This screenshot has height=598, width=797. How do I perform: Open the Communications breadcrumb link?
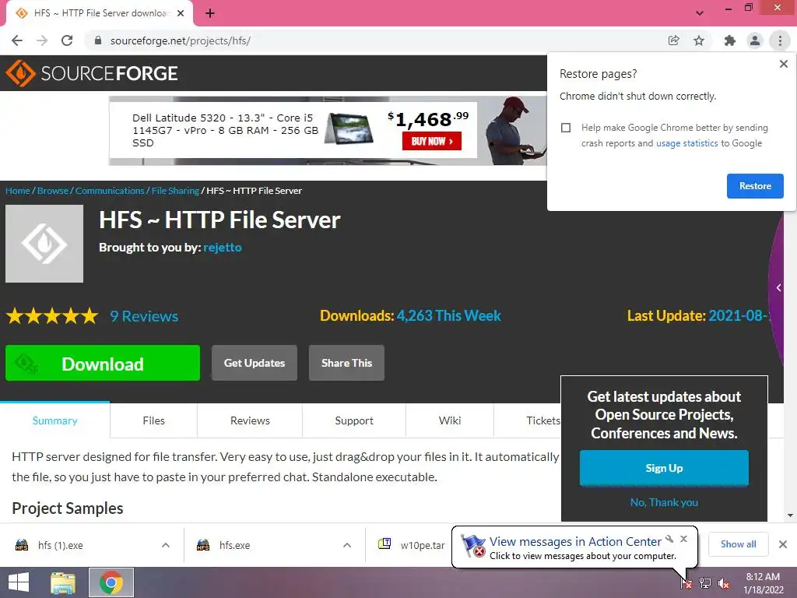pyautogui.click(x=110, y=191)
